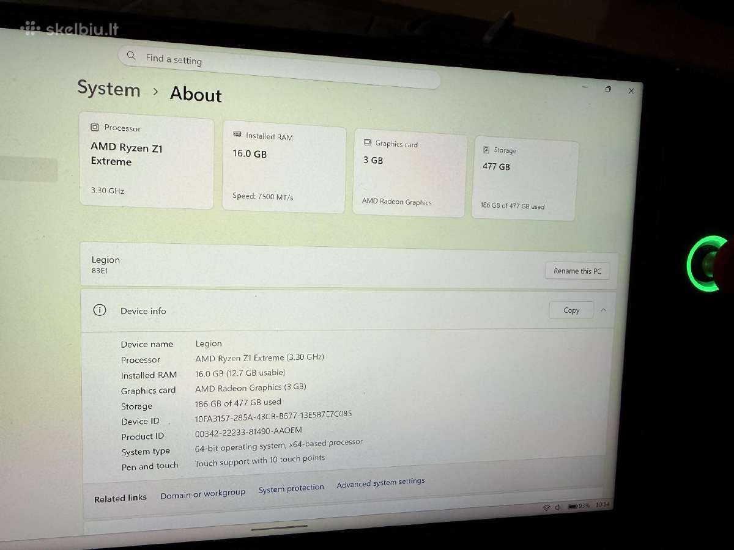Image resolution: width=734 pixels, height=550 pixels.
Task: Click the Rename this PC button
Action: click(x=577, y=271)
